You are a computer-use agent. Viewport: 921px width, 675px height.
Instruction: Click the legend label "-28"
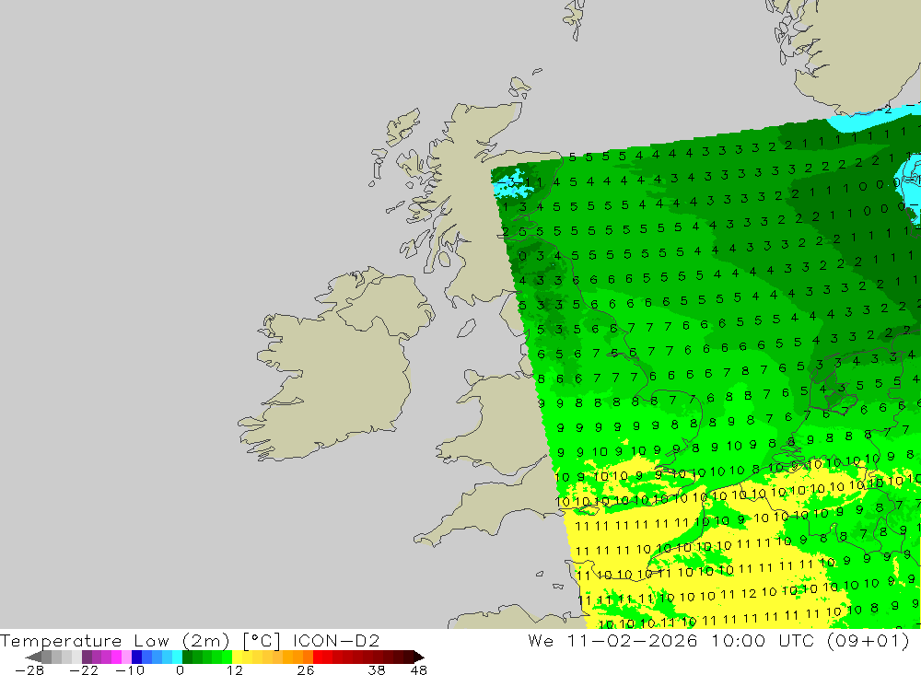(x=29, y=670)
